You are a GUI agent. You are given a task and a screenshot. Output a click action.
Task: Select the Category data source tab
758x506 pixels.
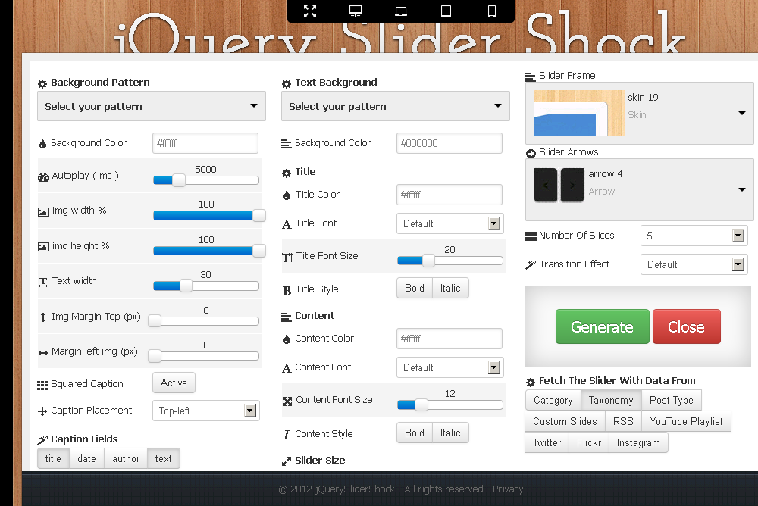tap(553, 400)
